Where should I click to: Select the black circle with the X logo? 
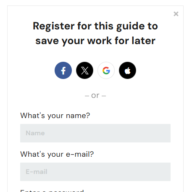coord(84,70)
